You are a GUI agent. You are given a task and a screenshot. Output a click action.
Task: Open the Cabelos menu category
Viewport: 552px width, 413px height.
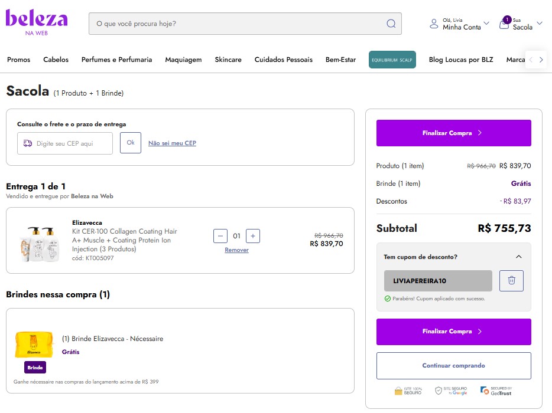56,60
